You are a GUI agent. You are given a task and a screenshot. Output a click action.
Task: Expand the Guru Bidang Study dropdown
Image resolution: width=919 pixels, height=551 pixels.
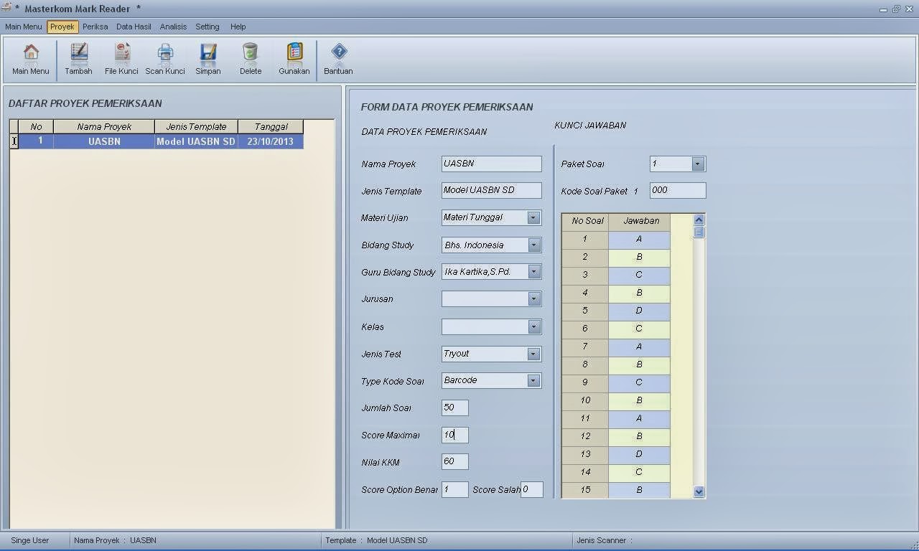(x=533, y=272)
